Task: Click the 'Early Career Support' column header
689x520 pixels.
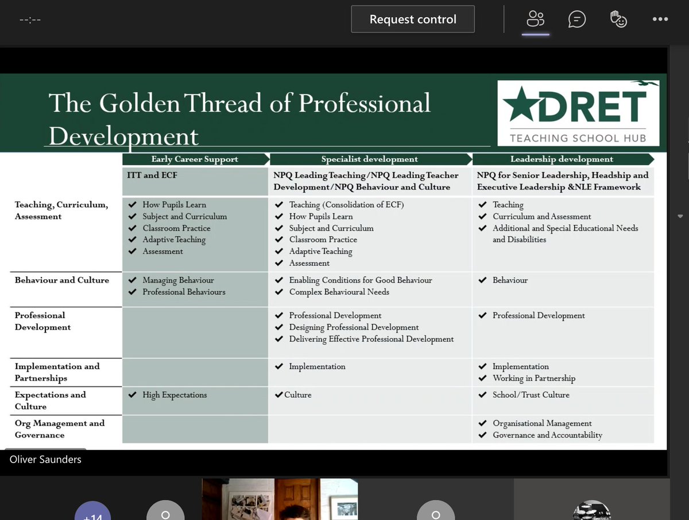Action: [195, 159]
